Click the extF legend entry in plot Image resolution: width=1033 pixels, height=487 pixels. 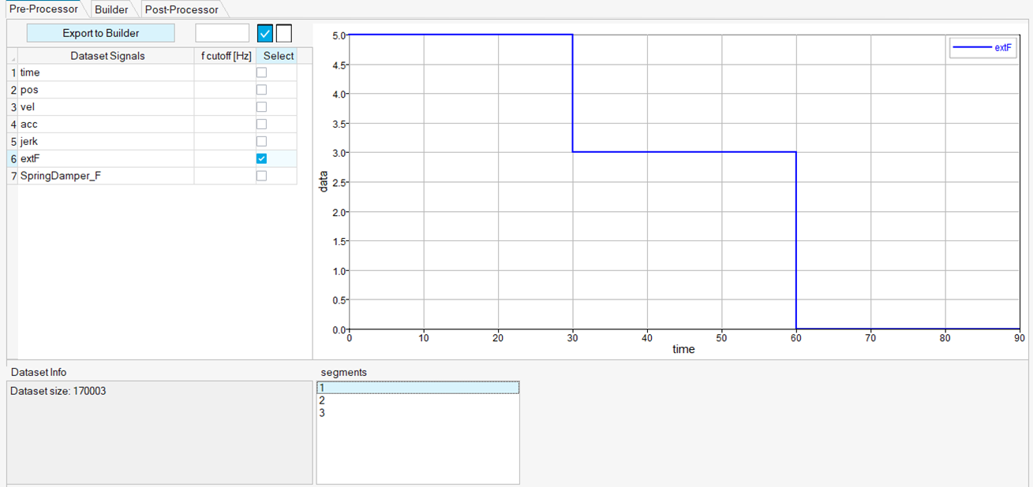(983, 47)
